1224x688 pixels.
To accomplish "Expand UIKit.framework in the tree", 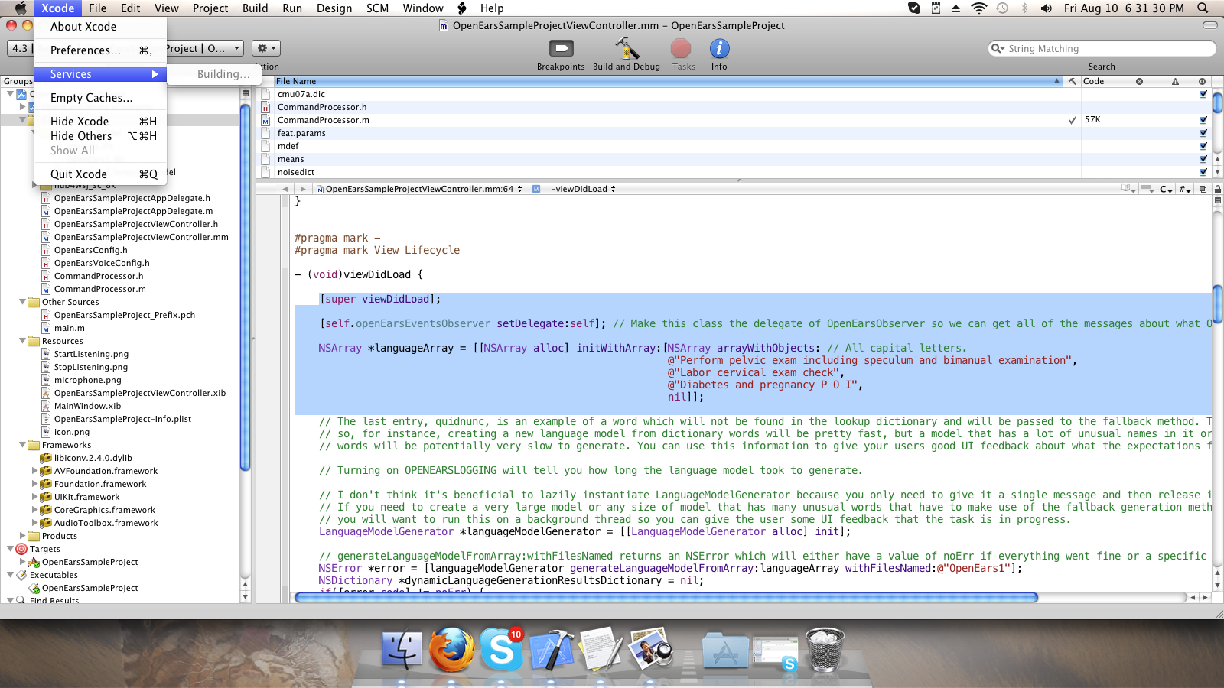I will pyautogui.click(x=34, y=497).
